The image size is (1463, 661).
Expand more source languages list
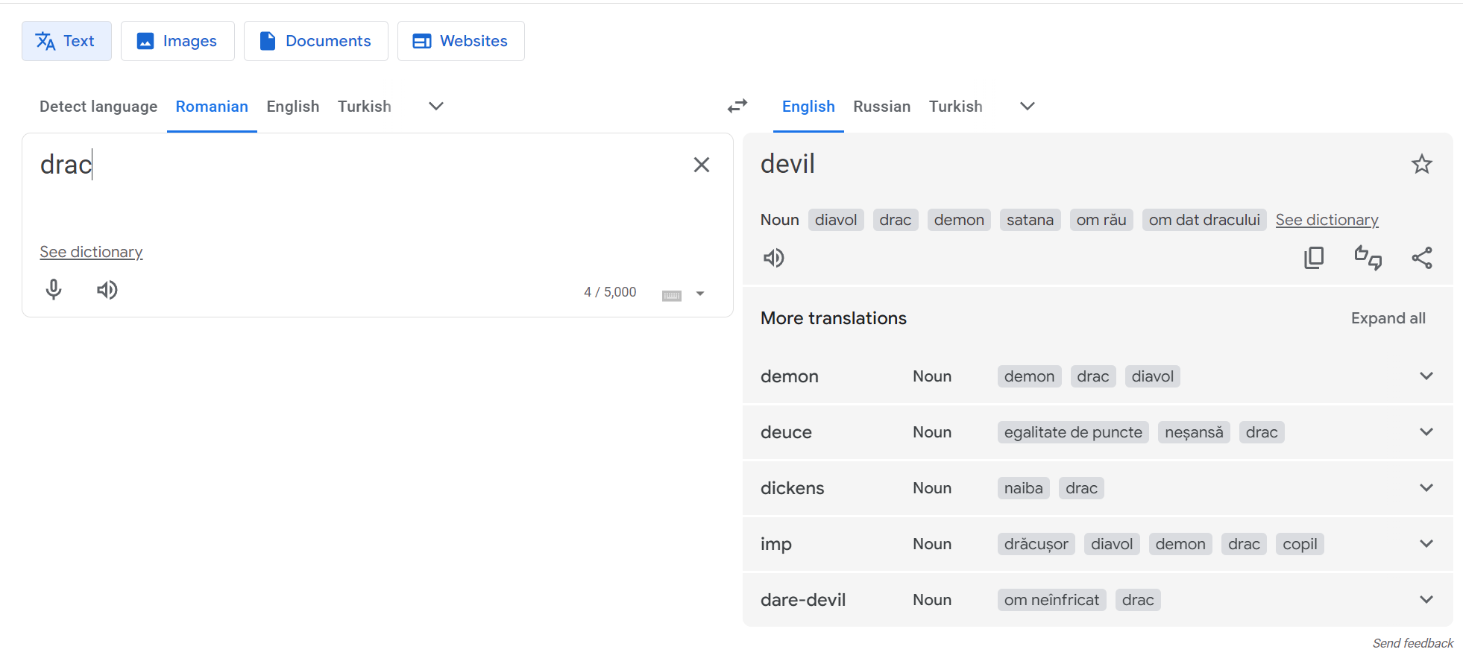pos(436,107)
